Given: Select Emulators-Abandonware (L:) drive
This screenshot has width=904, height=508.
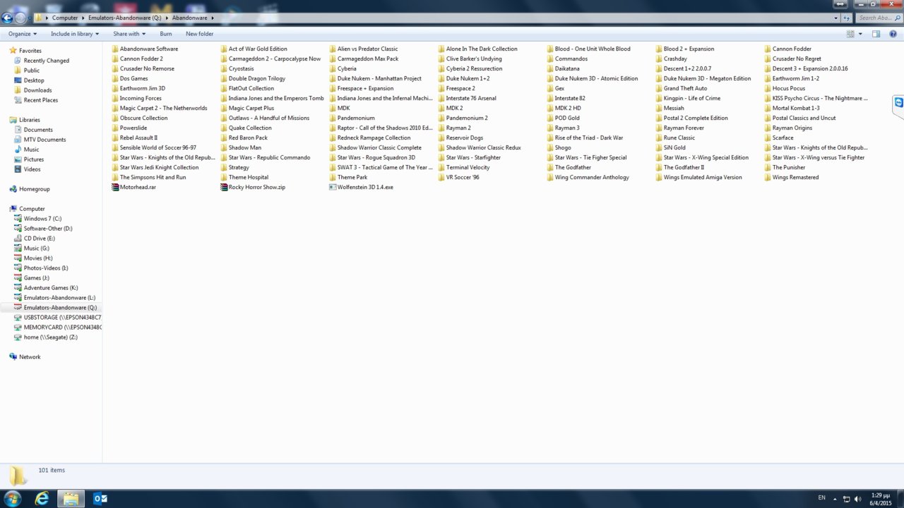Looking at the screenshot, I should pyautogui.click(x=59, y=298).
